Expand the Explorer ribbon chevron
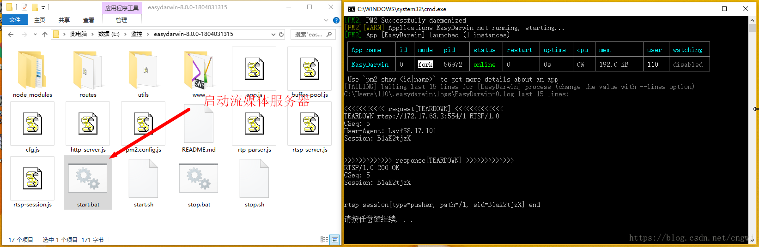 (x=326, y=20)
